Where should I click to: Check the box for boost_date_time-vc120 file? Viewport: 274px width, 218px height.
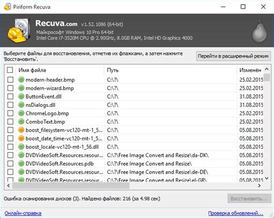[10, 138]
